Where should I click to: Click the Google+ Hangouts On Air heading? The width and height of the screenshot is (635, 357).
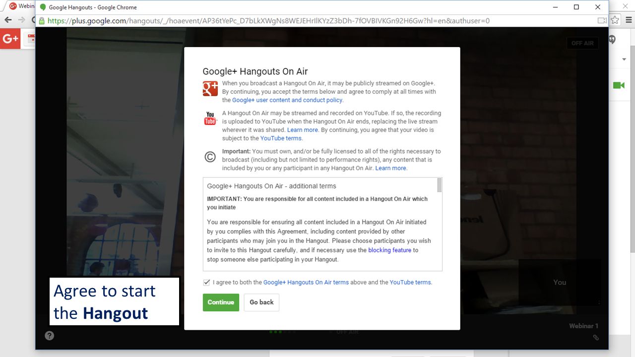pyautogui.click(x=255, y=71)
